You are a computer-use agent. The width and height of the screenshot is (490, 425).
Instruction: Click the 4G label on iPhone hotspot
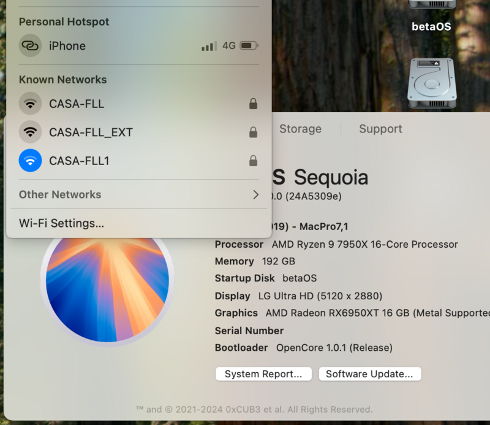tap(228, 46)
